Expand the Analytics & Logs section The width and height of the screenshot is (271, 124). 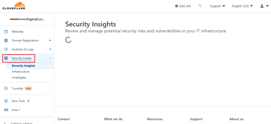pos(50,49)
